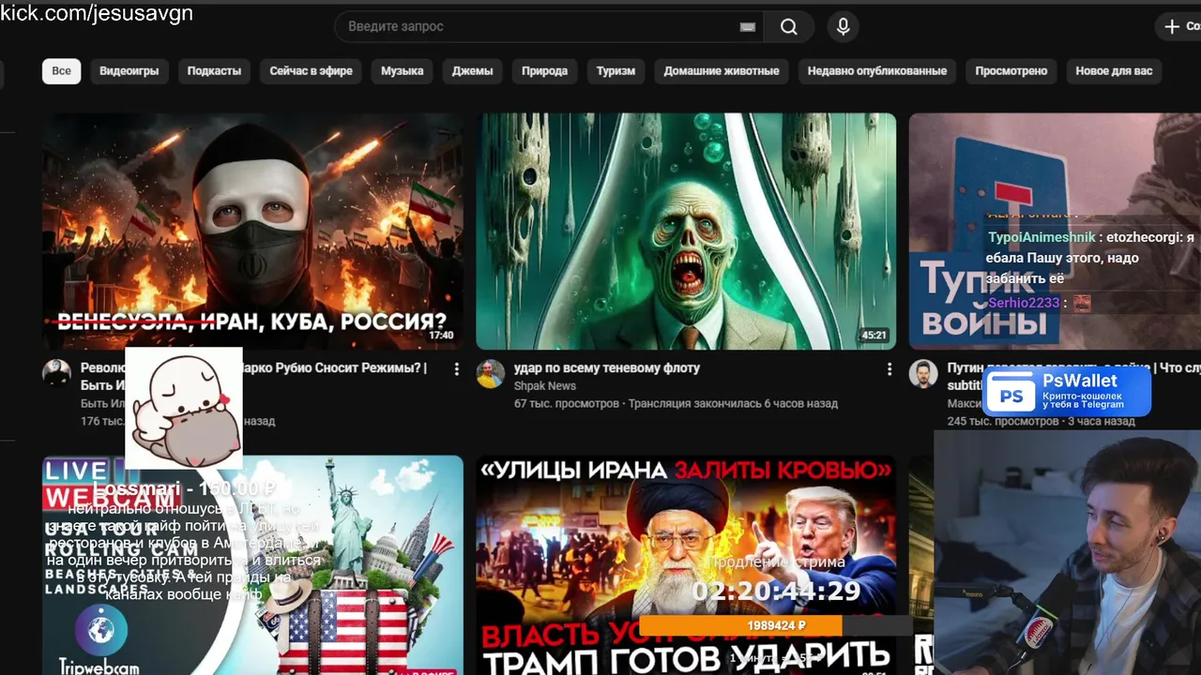Click the Lossmari - 150.00 ₽ donation text
Viewport: 1201px width, 675px height.
point(184,488)
